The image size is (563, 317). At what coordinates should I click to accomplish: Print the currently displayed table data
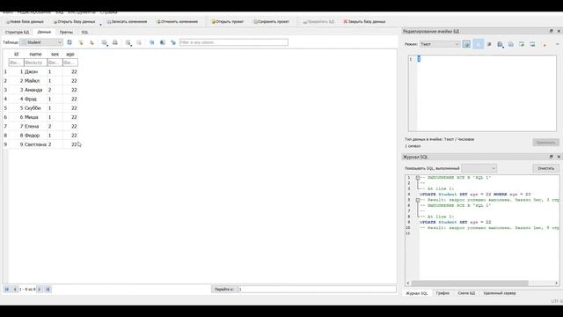[x=115, y=42]
